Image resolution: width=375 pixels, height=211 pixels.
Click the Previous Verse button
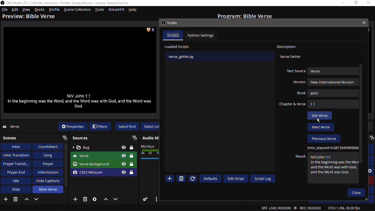pyautogui.click(x=324, y=139)
